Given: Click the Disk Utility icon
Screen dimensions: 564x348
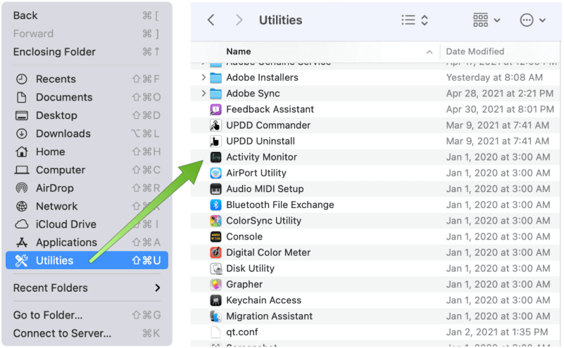Looking at the screenshot, I should click(x=216, y=269).
